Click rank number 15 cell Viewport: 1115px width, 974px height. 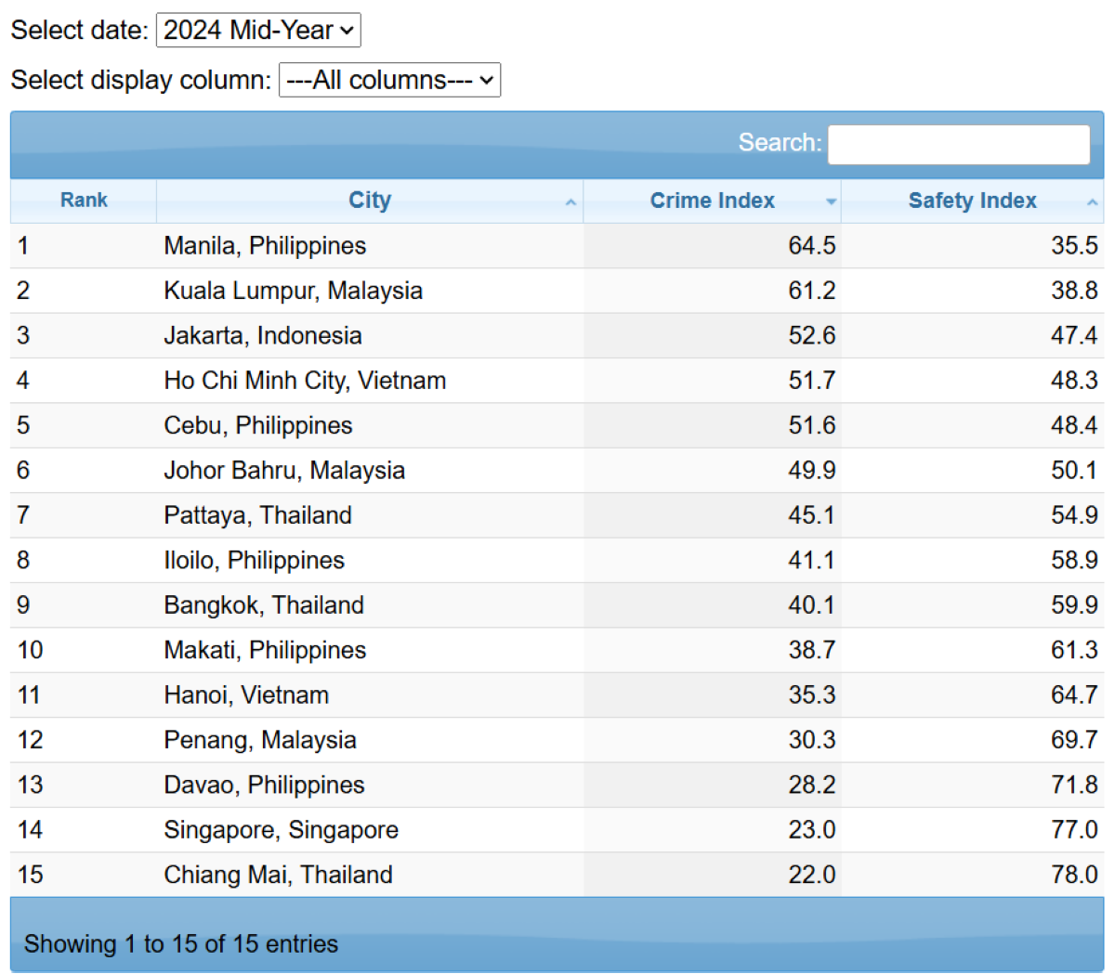point(84,875)
